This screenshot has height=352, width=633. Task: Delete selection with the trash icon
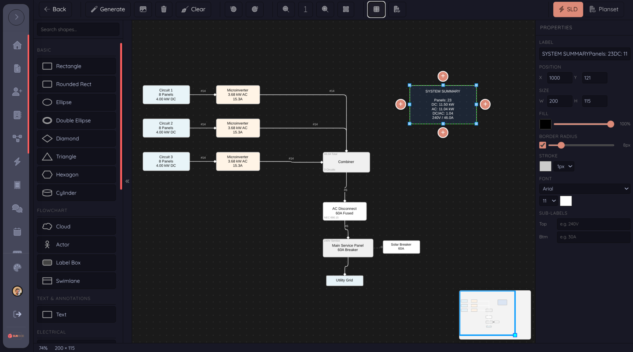point(164,9)
